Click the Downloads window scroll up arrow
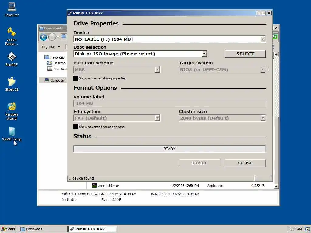The height and width of the screenshot is (233, 311). click(x=276, y=54)
